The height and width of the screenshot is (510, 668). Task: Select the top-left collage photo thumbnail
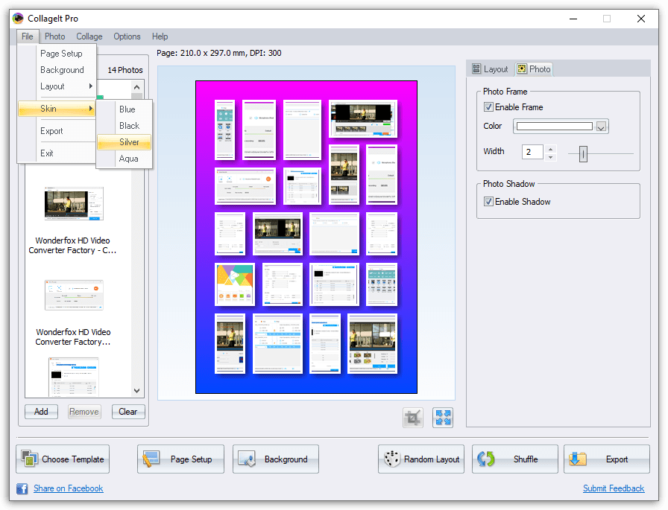coord(224,129)
